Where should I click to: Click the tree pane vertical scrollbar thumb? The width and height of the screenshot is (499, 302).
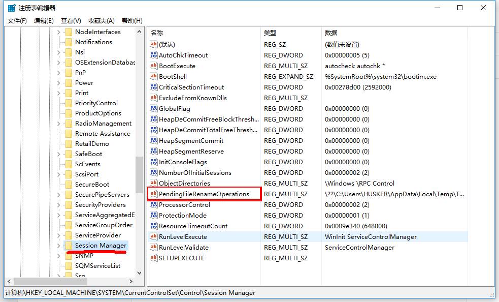[139, 174]
